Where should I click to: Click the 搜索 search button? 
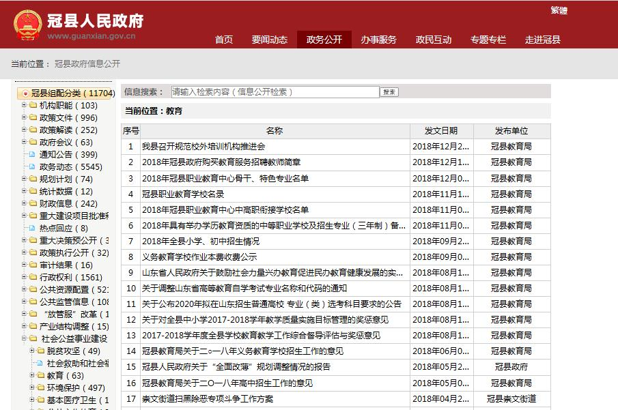click(x=389, y=92)
